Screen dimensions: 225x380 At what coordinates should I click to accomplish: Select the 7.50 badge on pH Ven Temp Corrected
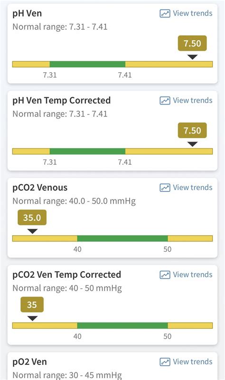(x=192, y=130)
